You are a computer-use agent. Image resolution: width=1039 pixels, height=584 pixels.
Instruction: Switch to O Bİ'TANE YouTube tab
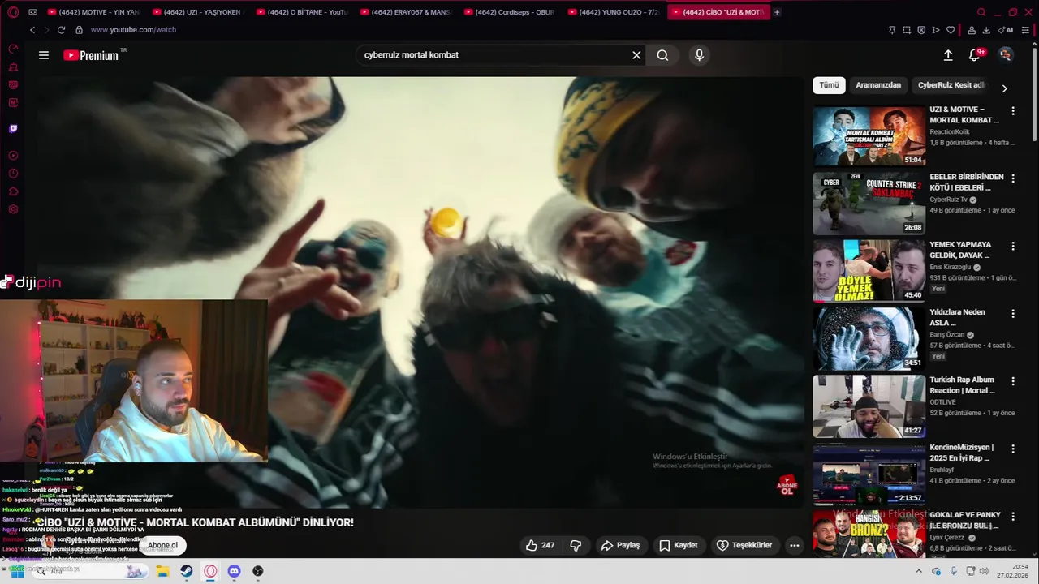coord(302,12)
